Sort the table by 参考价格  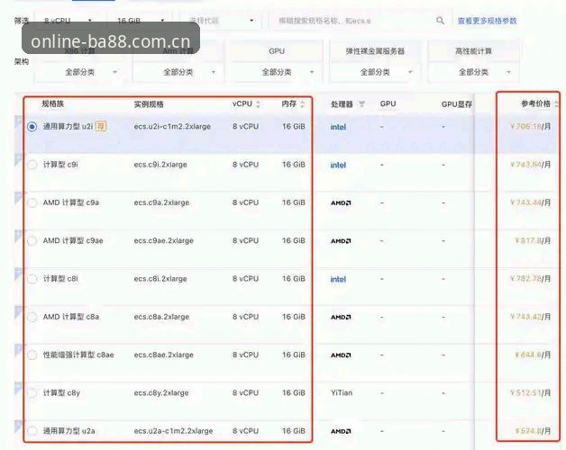point(556,104)
